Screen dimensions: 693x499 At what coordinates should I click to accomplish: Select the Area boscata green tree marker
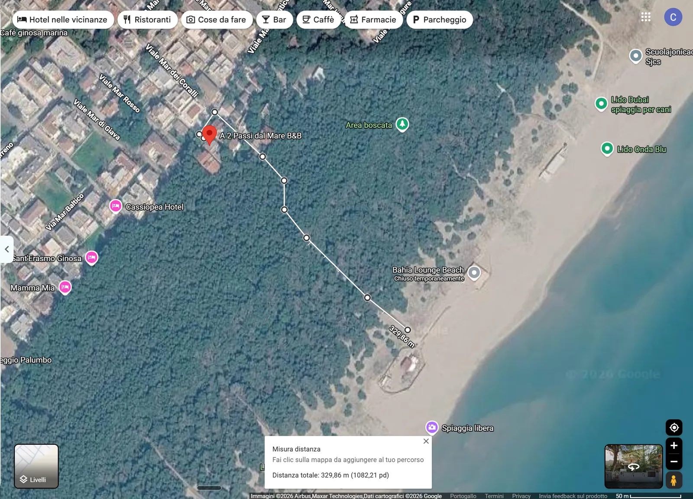tap(402, 124)
